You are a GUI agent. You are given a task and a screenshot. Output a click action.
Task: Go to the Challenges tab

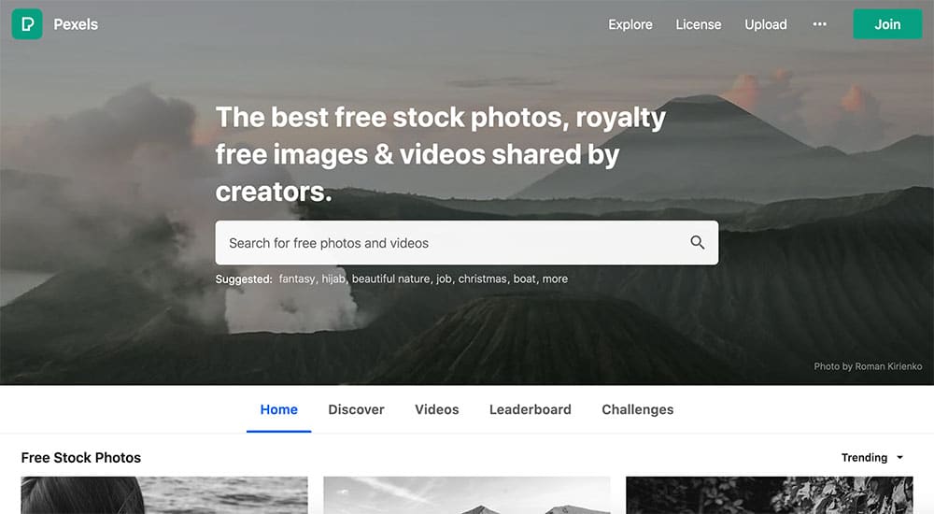pos(637,409)
